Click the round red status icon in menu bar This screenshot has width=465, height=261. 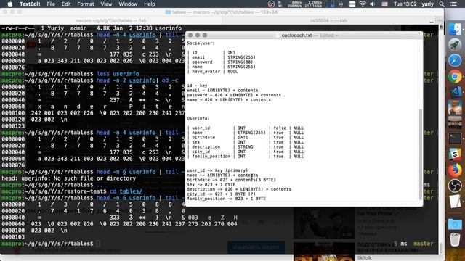pos(271,4)
